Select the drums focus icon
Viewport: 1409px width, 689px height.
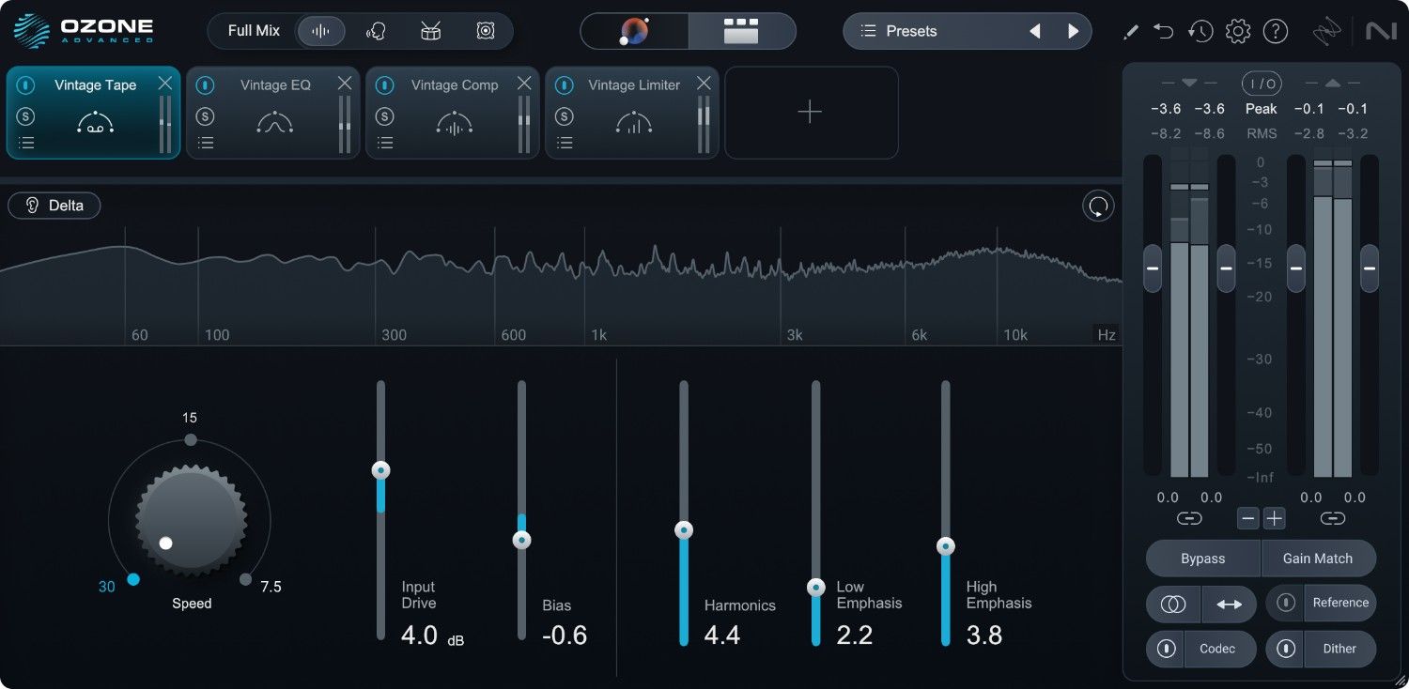(431, 31)
